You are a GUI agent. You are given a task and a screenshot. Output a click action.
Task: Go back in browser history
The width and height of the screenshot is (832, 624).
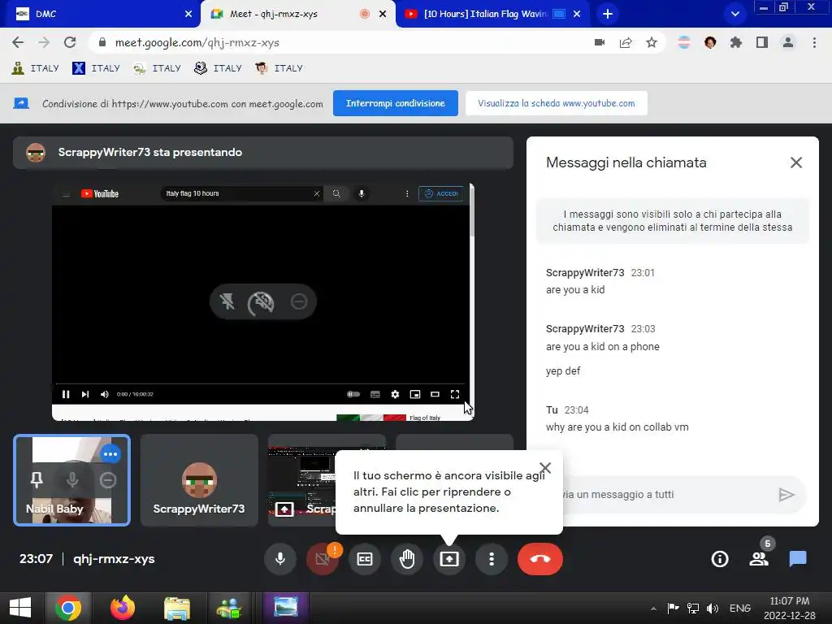pyautogui.click(x=18, y=42)
